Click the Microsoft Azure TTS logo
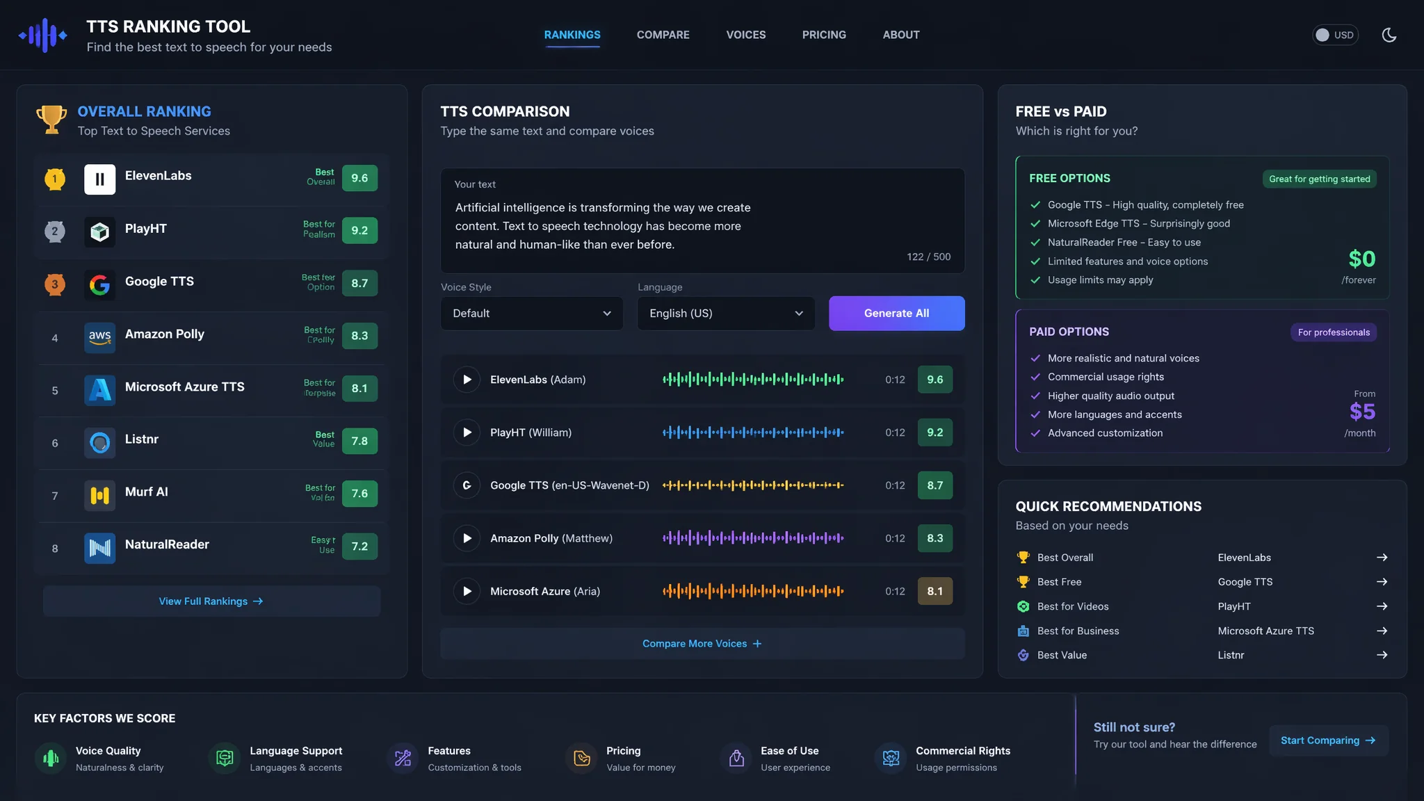 [99, 390]
